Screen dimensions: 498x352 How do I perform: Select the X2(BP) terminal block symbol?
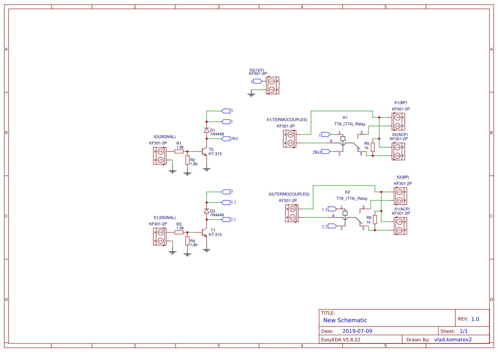(400, 196)
